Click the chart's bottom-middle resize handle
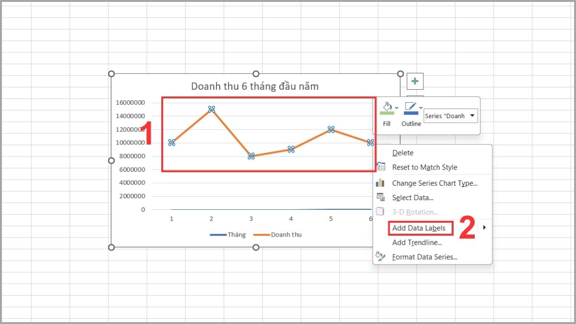 256,247
